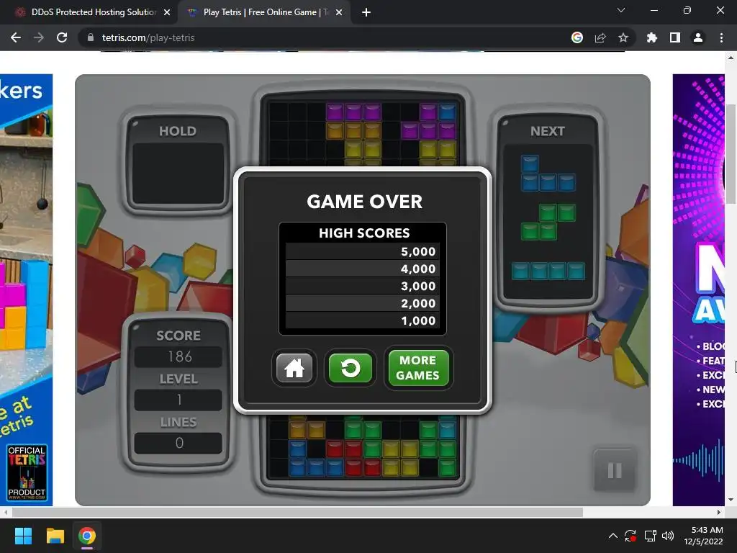Click the blue J piece in the NEXT panel
737x553 pixels.
click(x=548, y=174)
